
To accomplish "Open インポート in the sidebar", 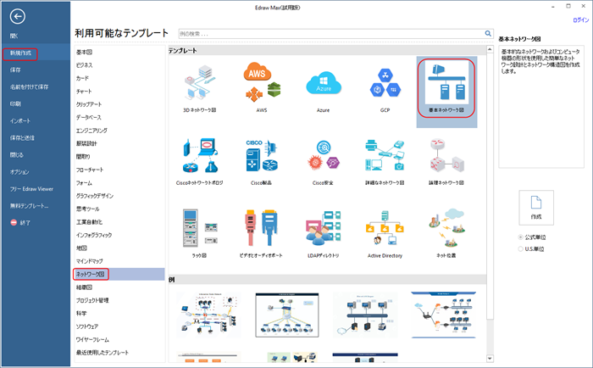I will 20,120.
